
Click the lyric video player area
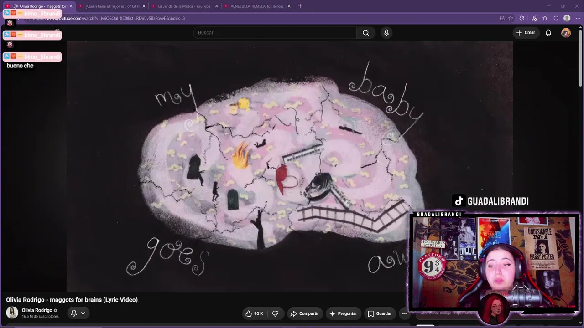tap(290, 166)
